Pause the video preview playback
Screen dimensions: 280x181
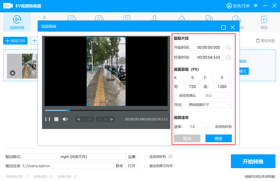point(48,120)
